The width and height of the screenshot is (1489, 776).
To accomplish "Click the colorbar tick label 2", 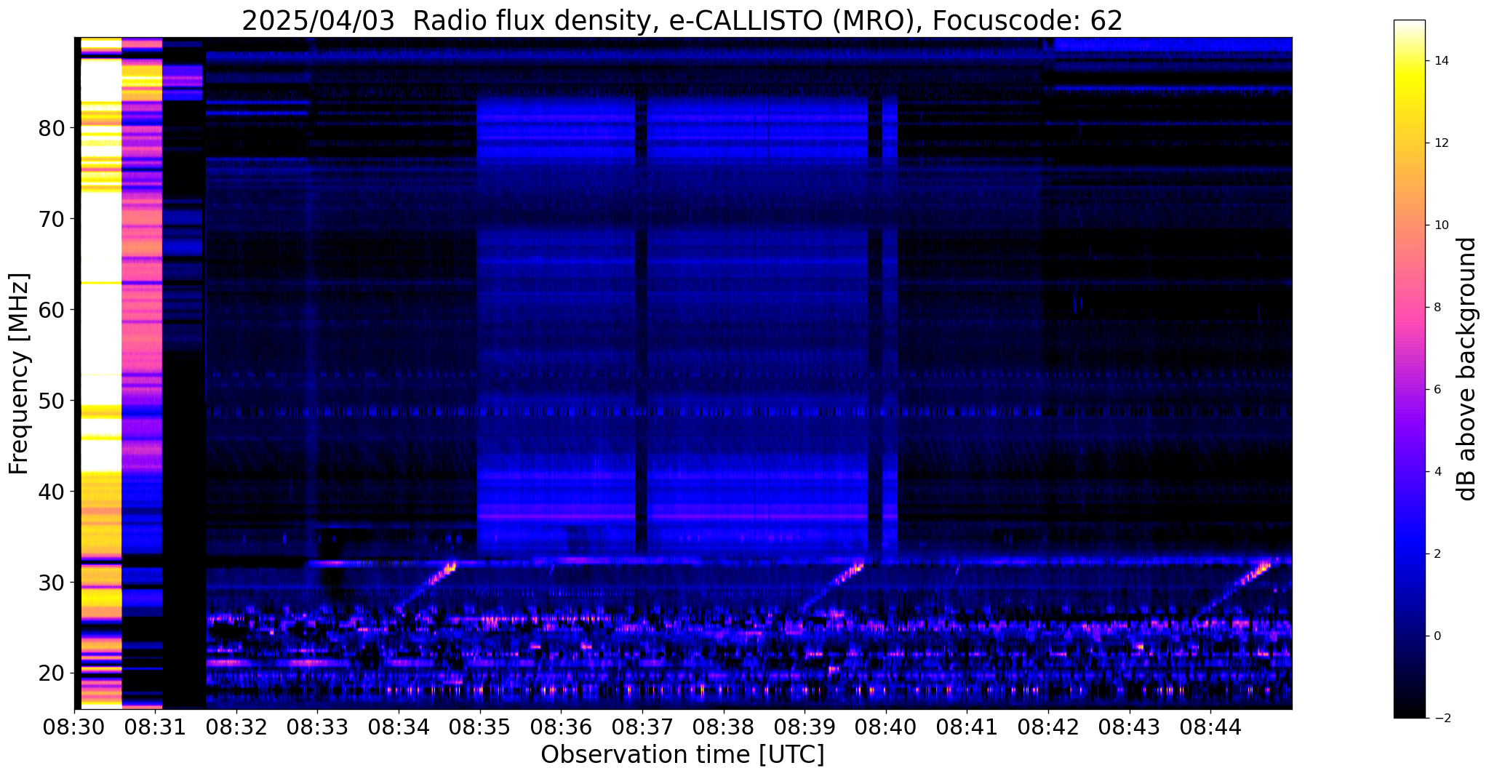I will pyautogui.click(x=1437, y=554).
